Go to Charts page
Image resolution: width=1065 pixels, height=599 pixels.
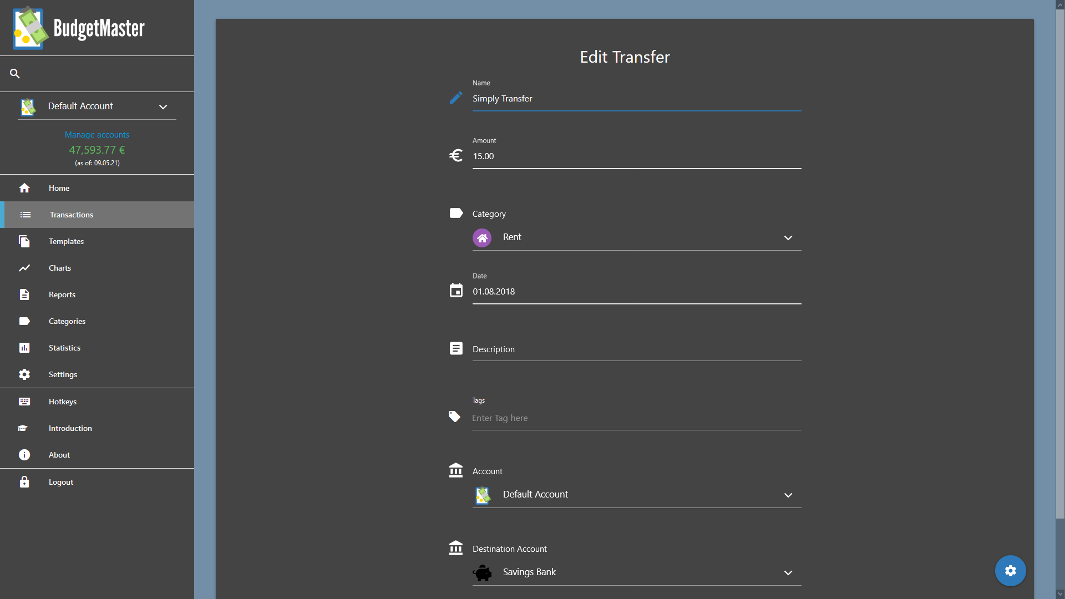pyautogui.click(x=97, y=268)
